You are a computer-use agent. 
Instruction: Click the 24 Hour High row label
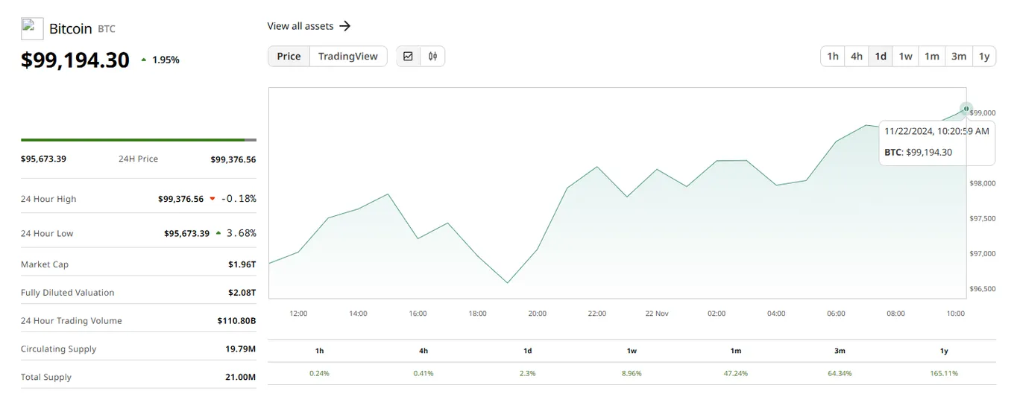click(48, 199)
